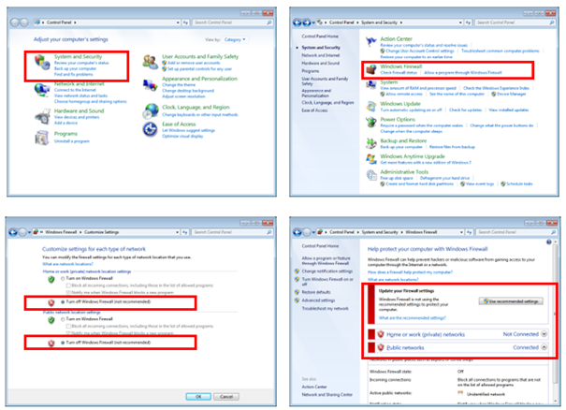Open System and Security category icon in Control Panel home

[x=42, y=62]
